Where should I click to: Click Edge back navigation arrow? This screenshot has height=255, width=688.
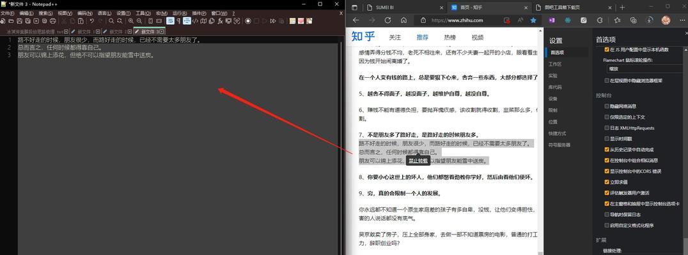[x=356, y=20]
